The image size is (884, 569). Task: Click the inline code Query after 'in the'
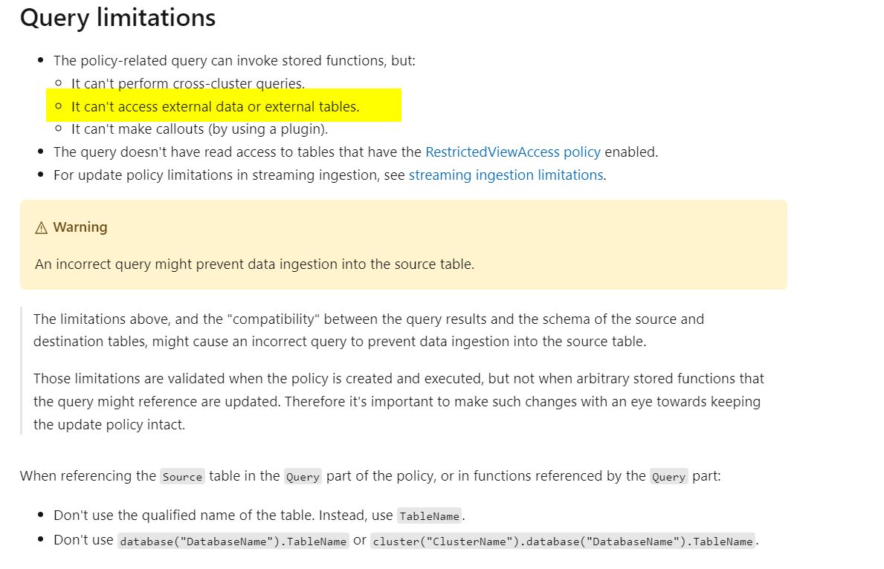[x=303, y=477]
